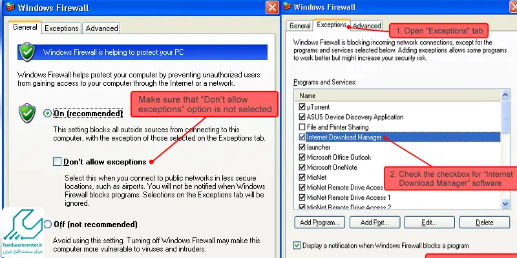This screenshot has height=258, width=517.
Task: Select the On (recommended) radio button
Action: (x=47, y=114)
